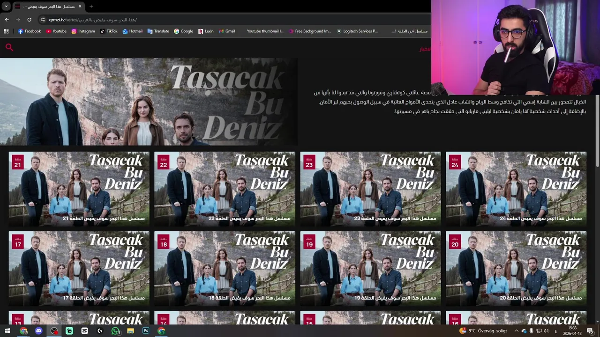
Task: Open episode 18 thumbnail
Action: pyautogui.click(x=225, y=268)
